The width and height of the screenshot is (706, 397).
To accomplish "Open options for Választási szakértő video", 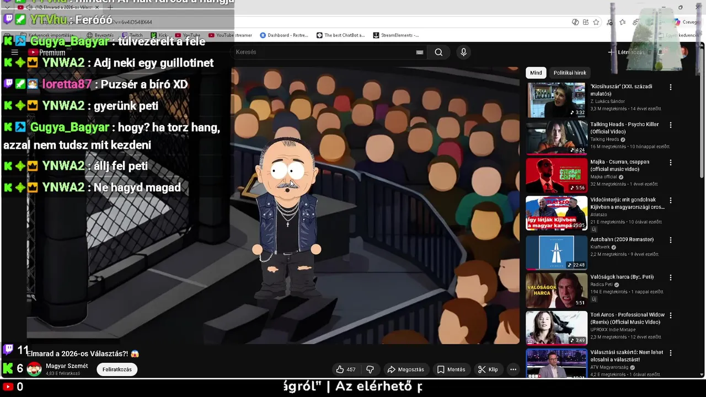I will pos(671,353).
